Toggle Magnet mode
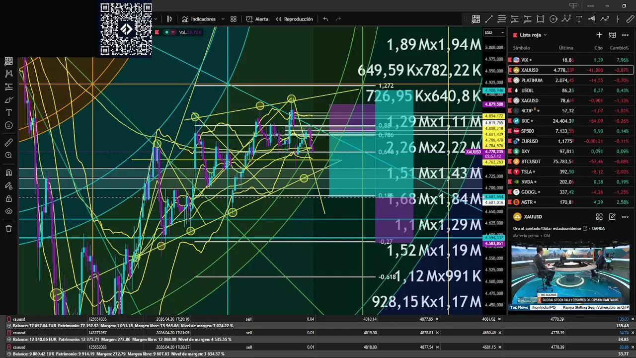 [x=9, y=173]
